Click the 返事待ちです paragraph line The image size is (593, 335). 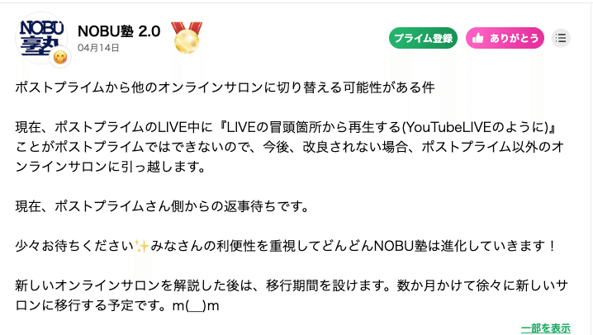pyautogui.click(x=163, y=206)
